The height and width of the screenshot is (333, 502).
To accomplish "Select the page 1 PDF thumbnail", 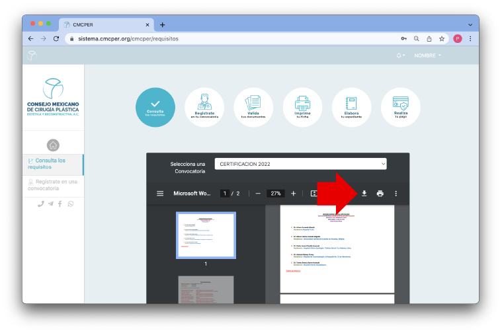I will pyautogui.click(x=205, y=235).
